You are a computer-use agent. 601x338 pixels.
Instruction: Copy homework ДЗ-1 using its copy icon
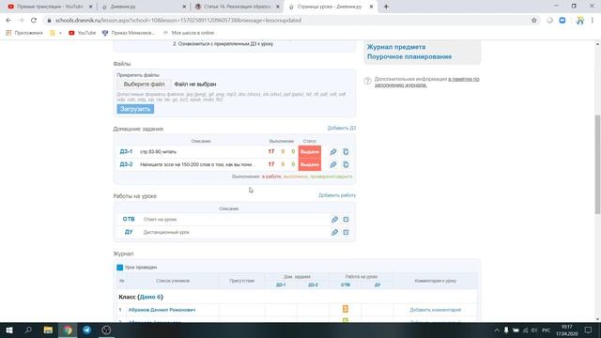click(346, 152)
